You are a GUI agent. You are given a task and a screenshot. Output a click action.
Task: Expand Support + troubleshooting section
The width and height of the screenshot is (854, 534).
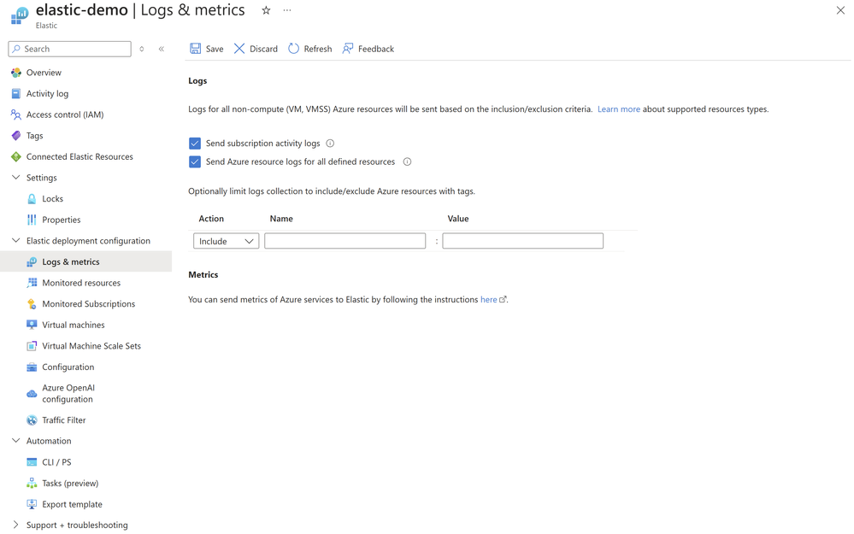[x=15, y=525]
